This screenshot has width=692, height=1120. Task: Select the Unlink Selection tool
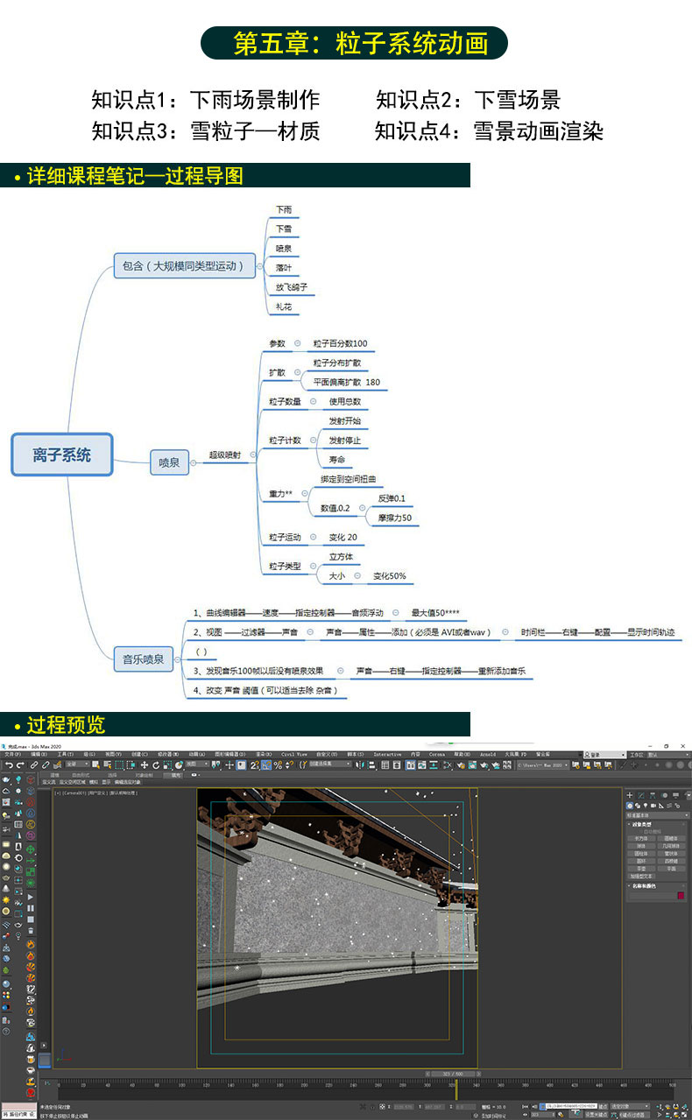coord(46,764)
